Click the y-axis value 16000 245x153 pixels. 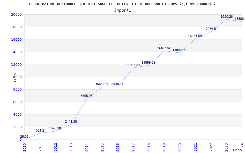tap(16, 39)
